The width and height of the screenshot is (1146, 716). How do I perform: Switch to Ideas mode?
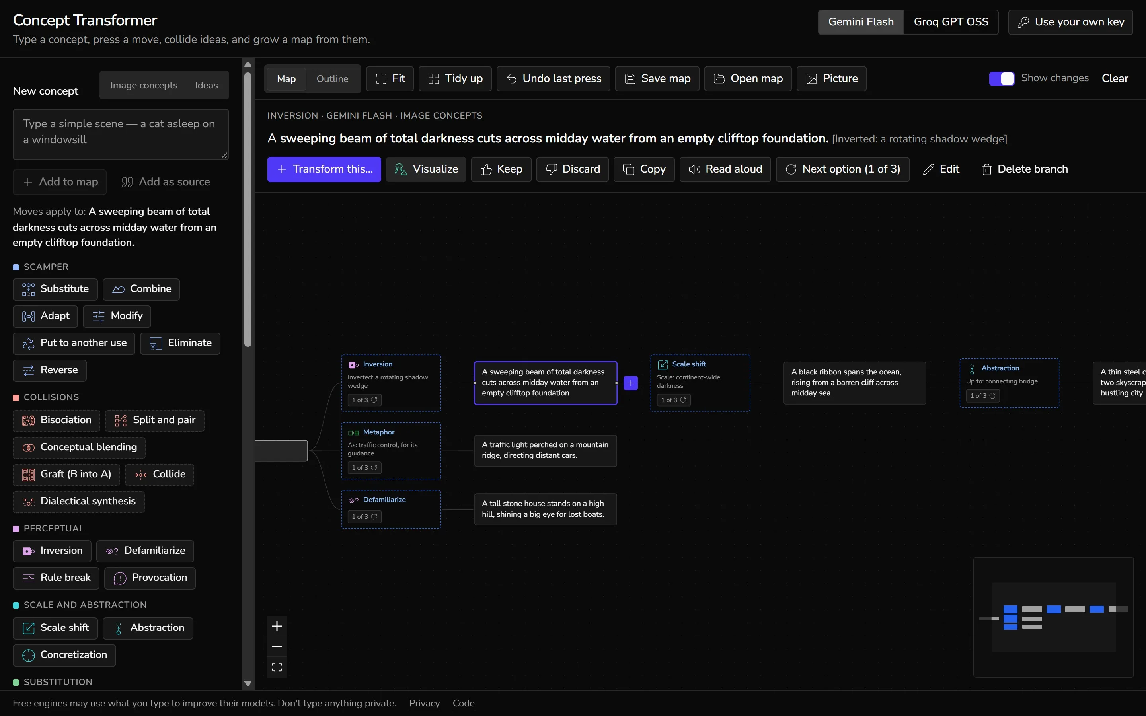click(207, 85)
